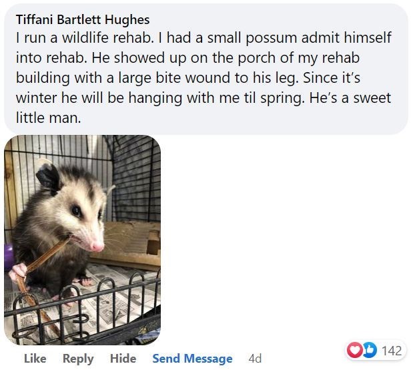Open the attached possum photo
Image resolution: width=413 pixels, height=370 pixels.
click(83, 240)
